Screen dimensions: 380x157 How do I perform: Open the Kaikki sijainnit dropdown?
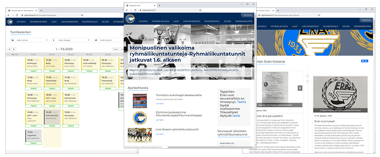(109, 40)
